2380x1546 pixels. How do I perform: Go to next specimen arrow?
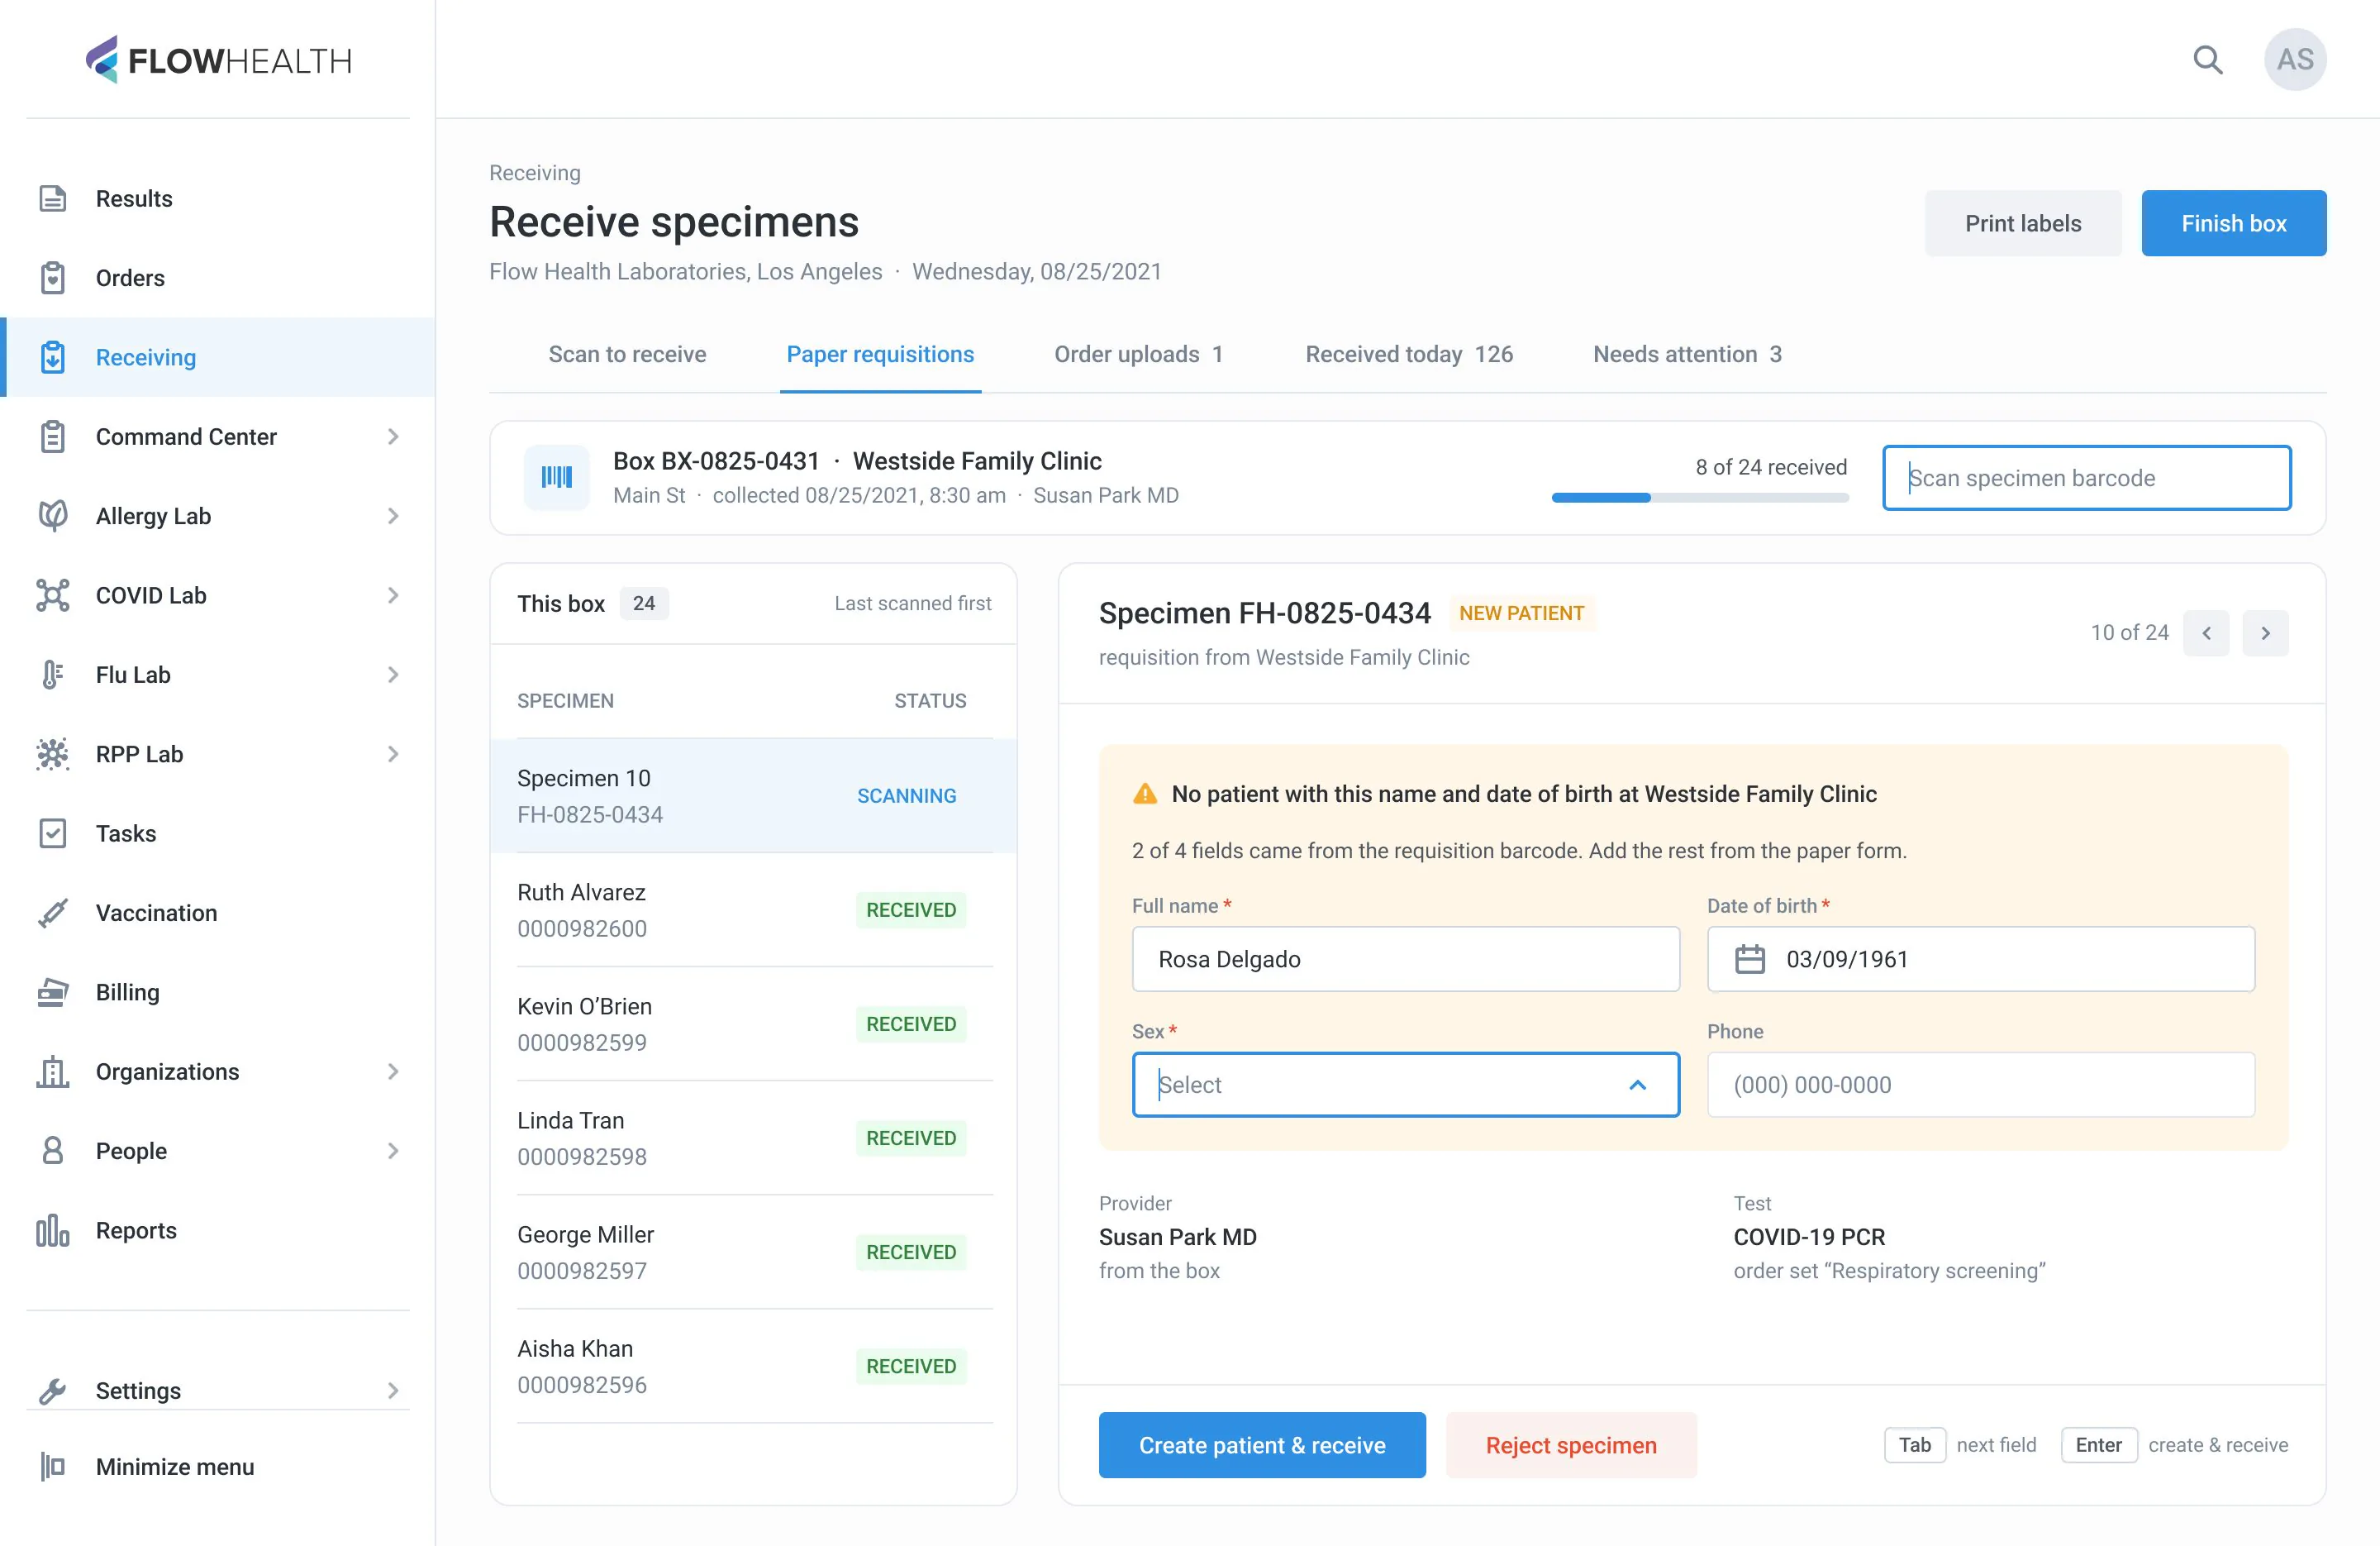[x=2265, y=632]
